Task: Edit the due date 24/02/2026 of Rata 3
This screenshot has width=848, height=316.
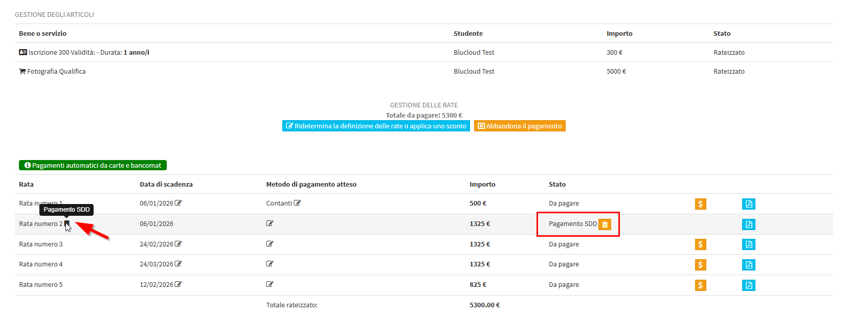Action: point(178,244)
